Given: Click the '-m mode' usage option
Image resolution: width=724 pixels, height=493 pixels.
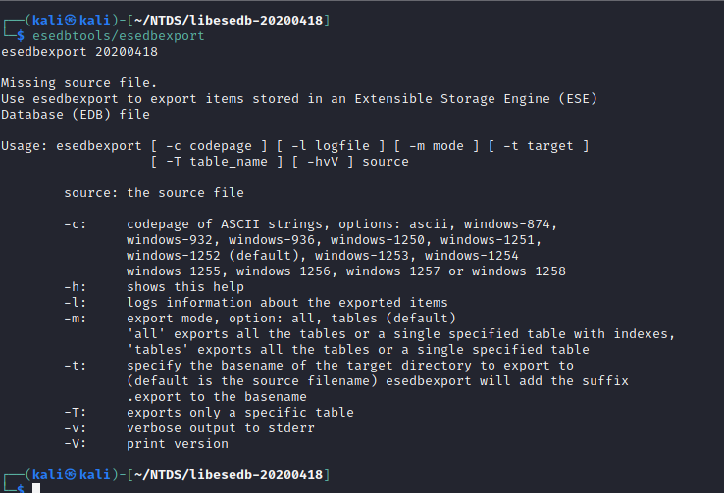Looking at the screenshot, I should pyautogui.click(x=437, y=146).
